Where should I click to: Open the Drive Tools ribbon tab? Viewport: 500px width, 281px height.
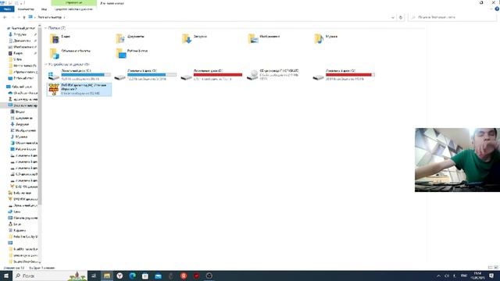(x=73, y=9)
